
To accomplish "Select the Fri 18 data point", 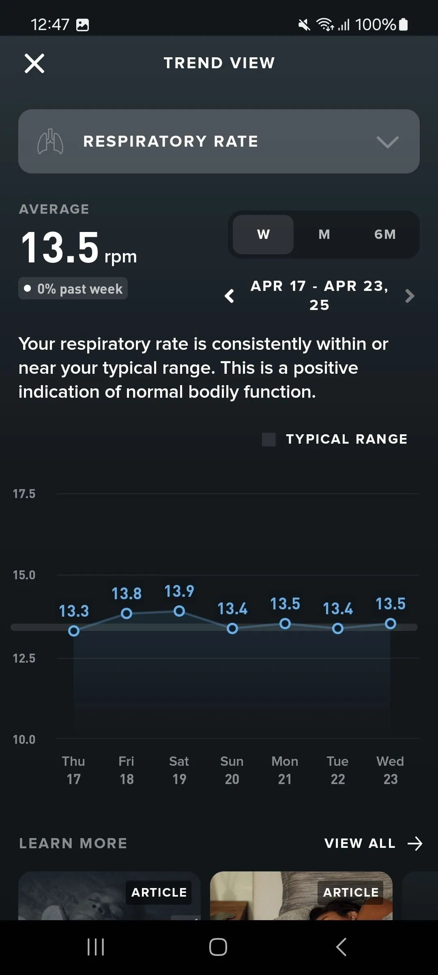I will pyautogui.click(x=127, y=613).
